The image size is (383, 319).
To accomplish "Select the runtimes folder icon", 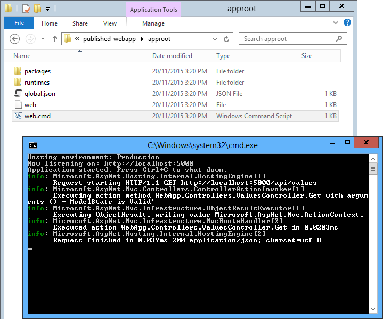I will pyautogui.click(x=18, y=83).
